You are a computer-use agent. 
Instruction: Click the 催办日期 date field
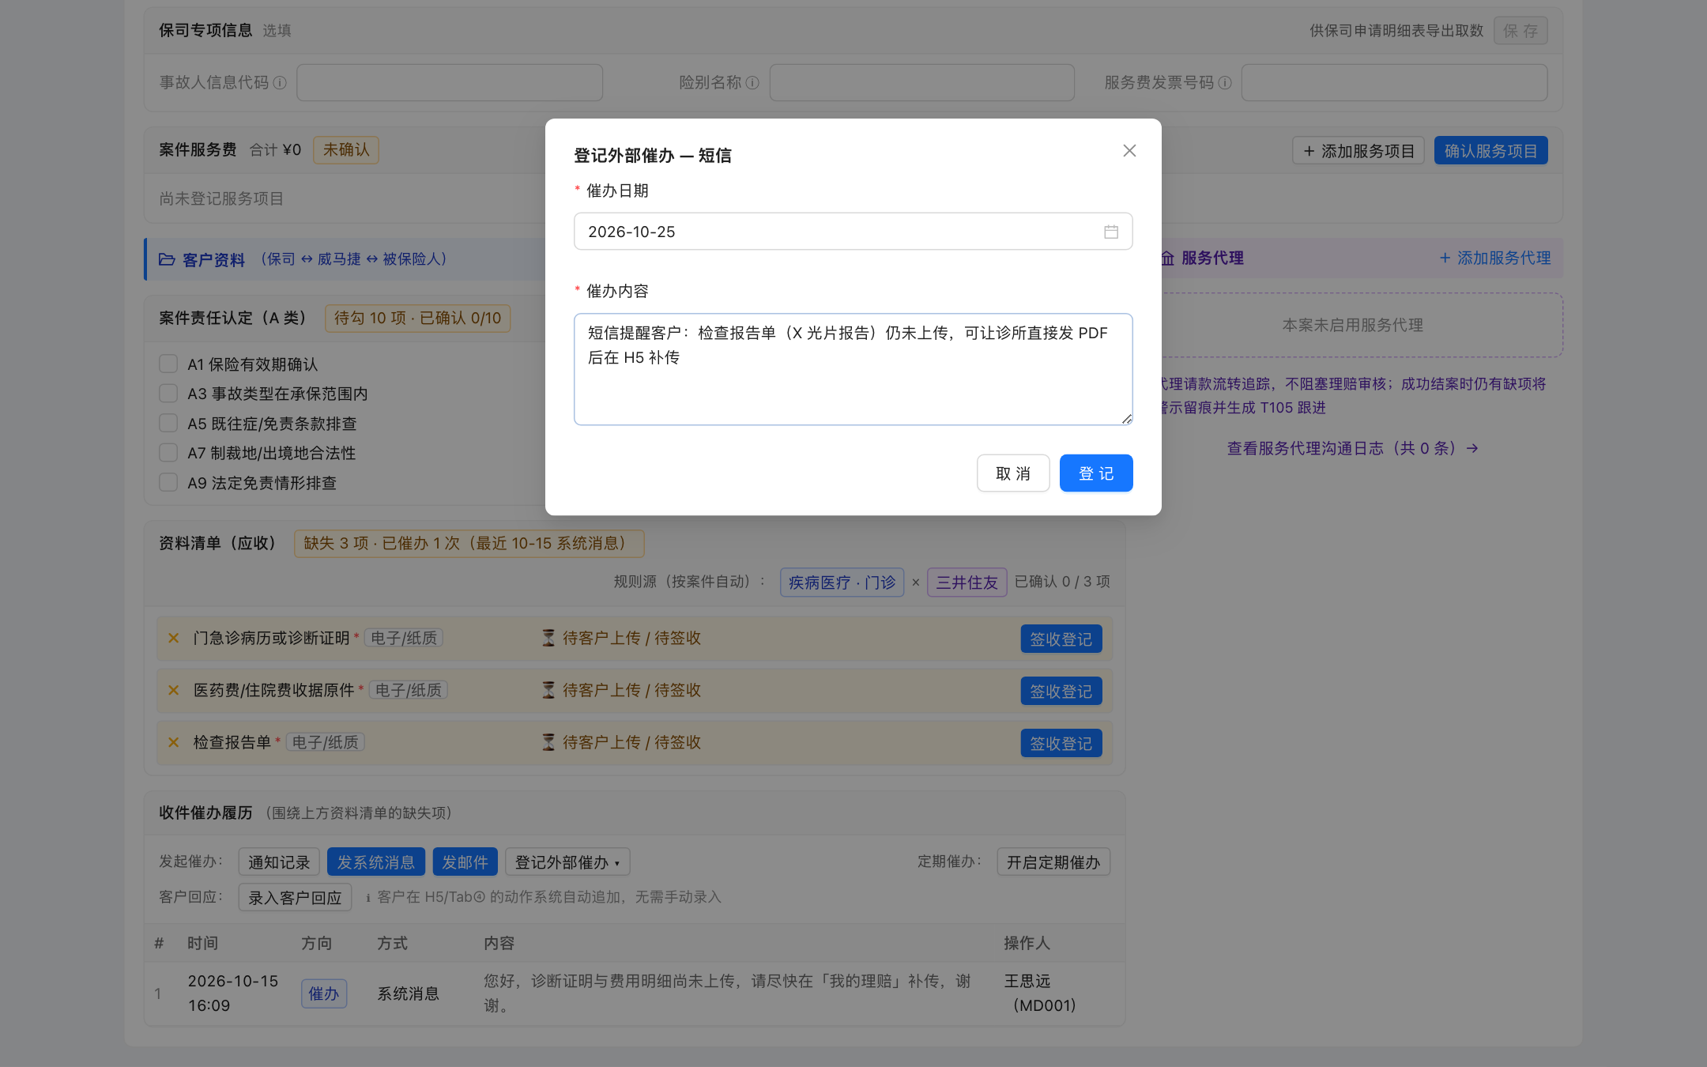853,232
